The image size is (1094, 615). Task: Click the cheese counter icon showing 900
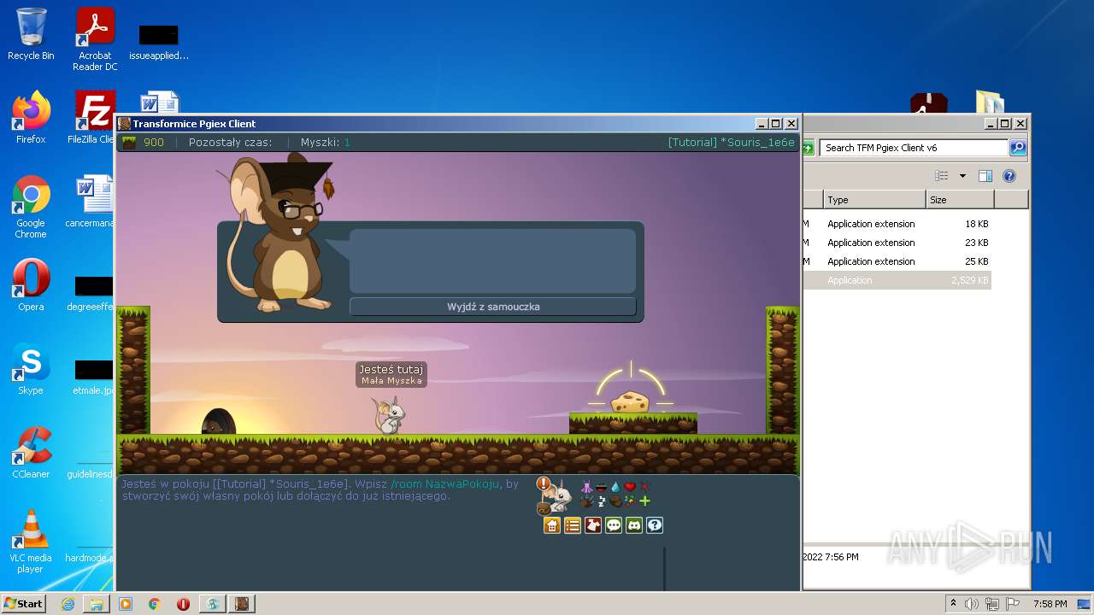coord(128,142)
